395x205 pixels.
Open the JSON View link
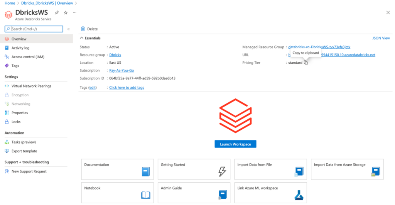pos(381,38)
